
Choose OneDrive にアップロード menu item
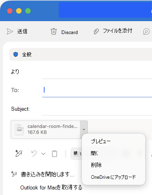point(113,177)
